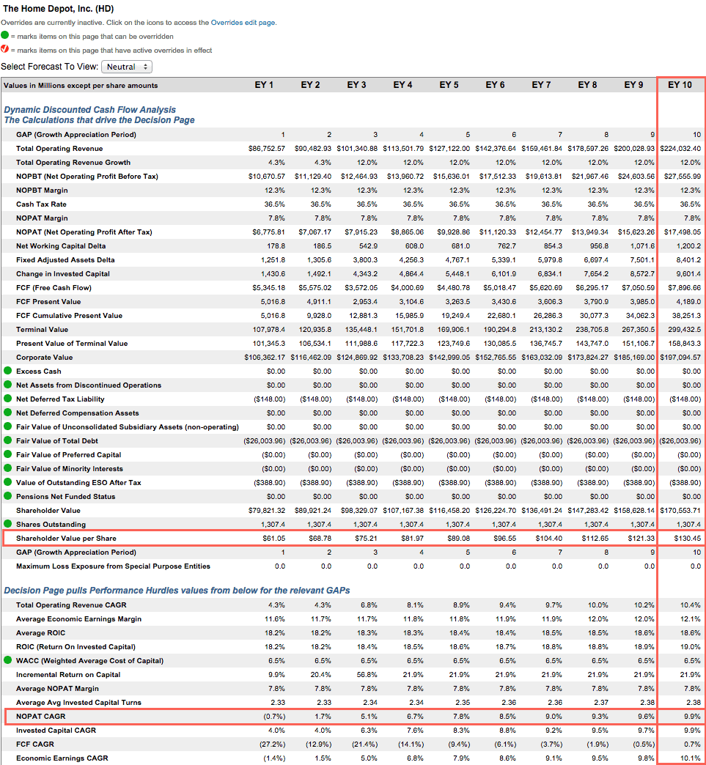The image size is (706, 765).
Task: Click the red active-override legend icon
Action: pyautogui.click(x=5, y=49)
